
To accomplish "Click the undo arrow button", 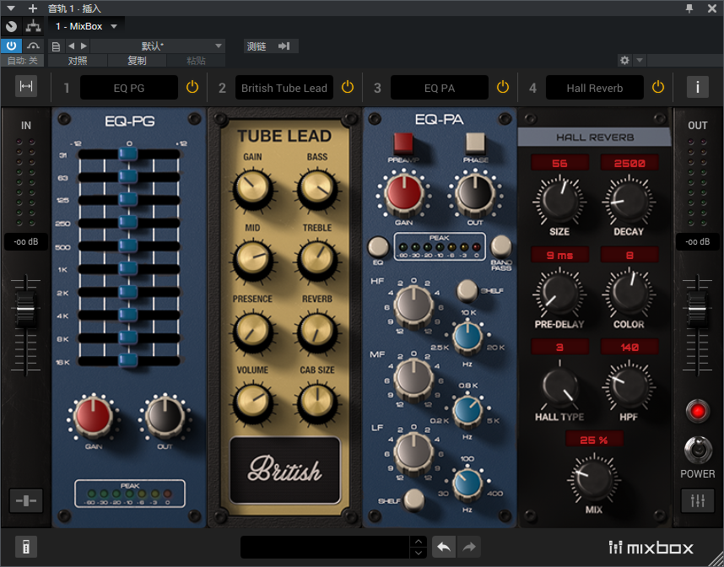I will pyautogui.click(x=444, y=547).
